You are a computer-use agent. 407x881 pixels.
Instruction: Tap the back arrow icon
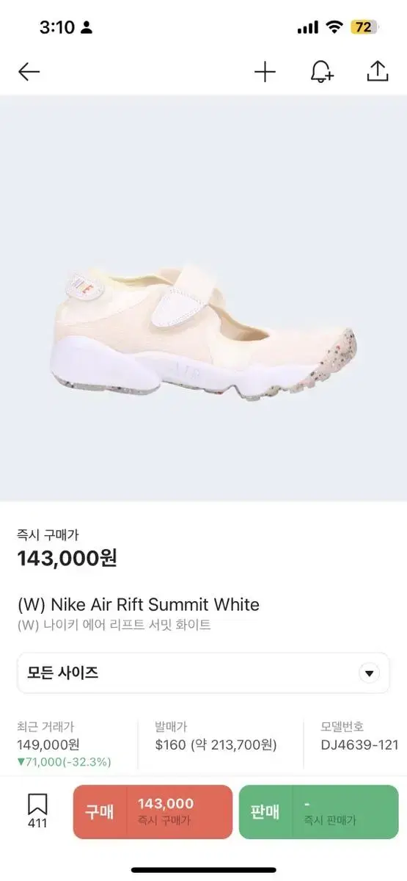(29, 71)
